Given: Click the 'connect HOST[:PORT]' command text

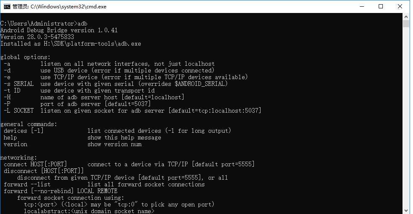Looking at the screenshot, I should (x=35, y=165).
